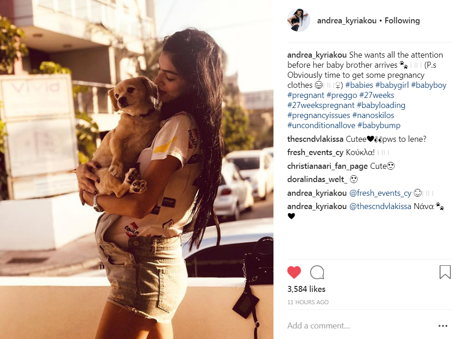
Task: Click the comment speech bubble icon
Action: [317, 272]
